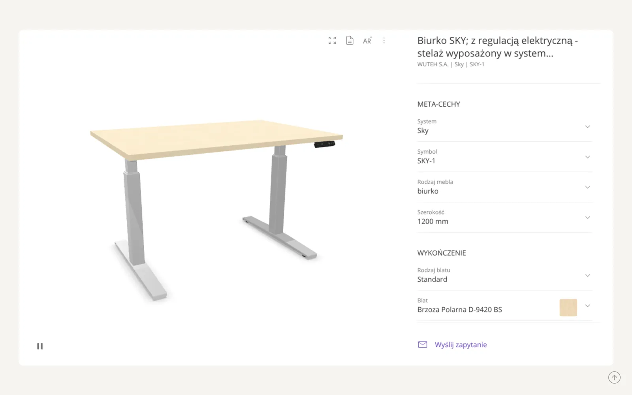
Task: Enter fullscreen view of the 3D viewer
Action: click(x=332, y=40)
